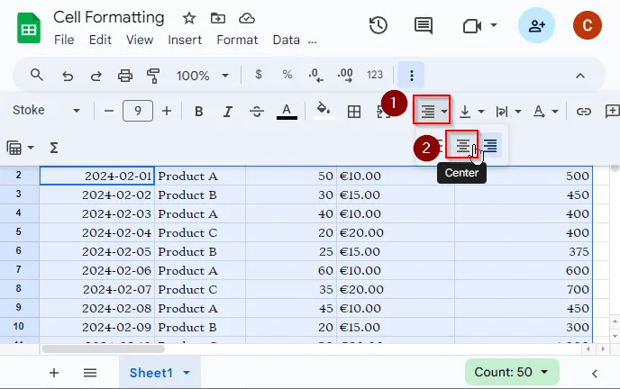Choose the Right align option

point(490,145)
